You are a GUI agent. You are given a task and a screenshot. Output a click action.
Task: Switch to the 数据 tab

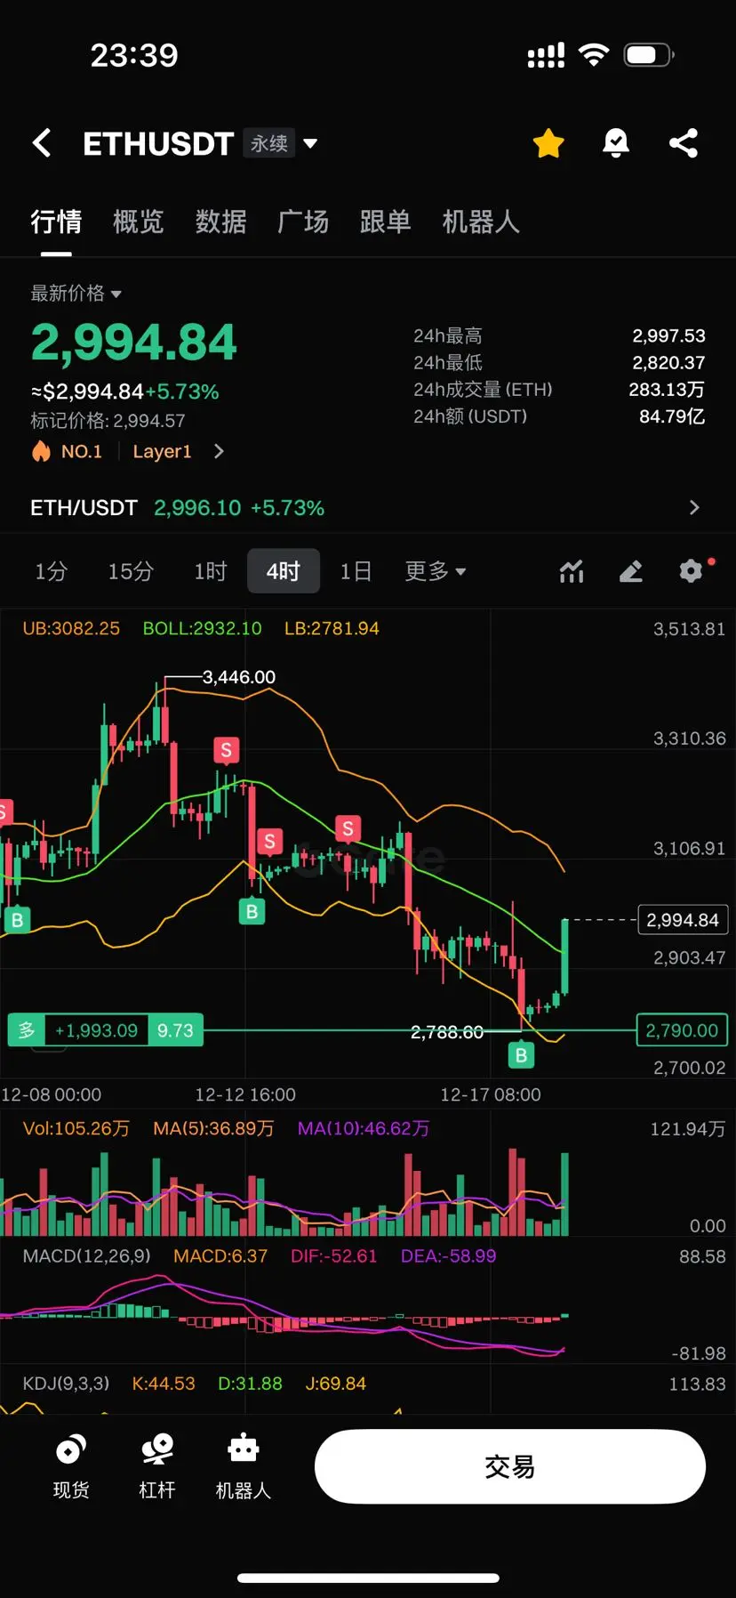point(220,222)
